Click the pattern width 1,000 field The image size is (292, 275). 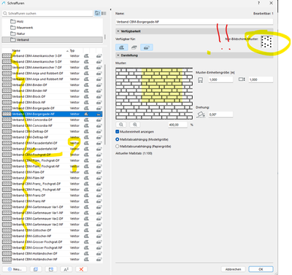click(x=220, y=80)
